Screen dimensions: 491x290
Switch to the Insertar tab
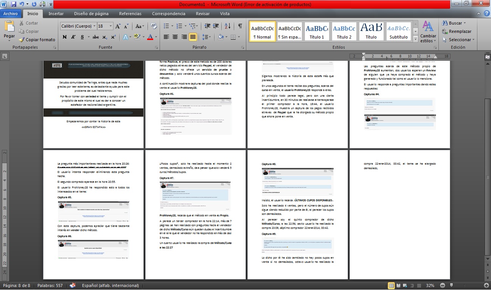pos(56,14)
